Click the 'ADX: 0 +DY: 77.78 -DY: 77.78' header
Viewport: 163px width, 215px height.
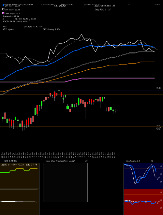point(19,165)
